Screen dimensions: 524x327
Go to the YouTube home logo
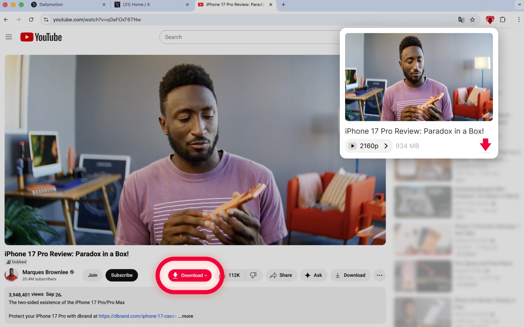(x=41, y=37)
